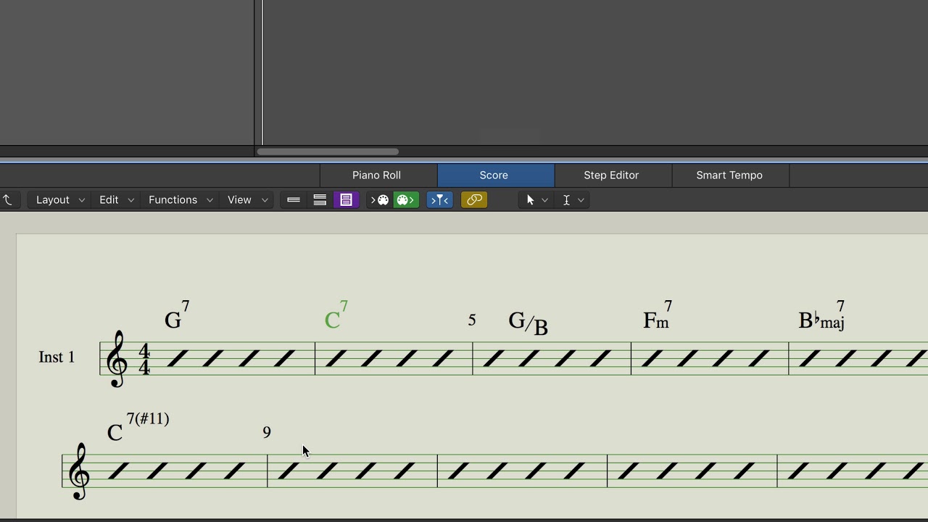Viewport: 928px width, 522px height.
Task: Select the G/B chord symbol
Action: tap(529, 323)
